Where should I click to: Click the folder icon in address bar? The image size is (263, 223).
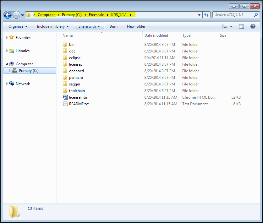click(29, 14)
